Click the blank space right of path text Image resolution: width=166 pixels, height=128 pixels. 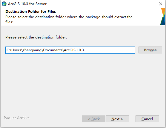point(109,50)
